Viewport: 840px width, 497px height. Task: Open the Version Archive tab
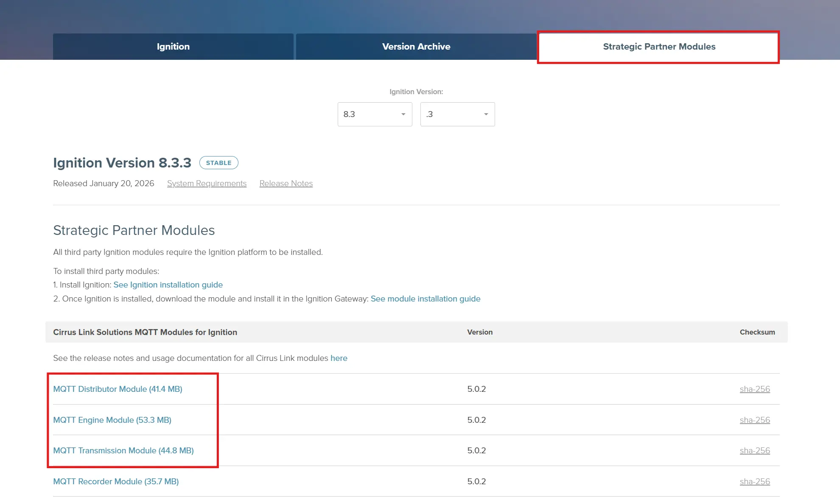416,47
